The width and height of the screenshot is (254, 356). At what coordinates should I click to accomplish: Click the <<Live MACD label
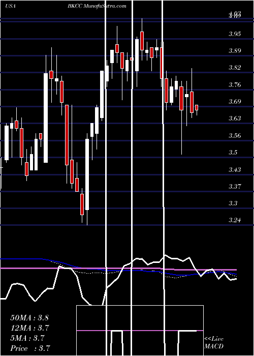point(214,343)
